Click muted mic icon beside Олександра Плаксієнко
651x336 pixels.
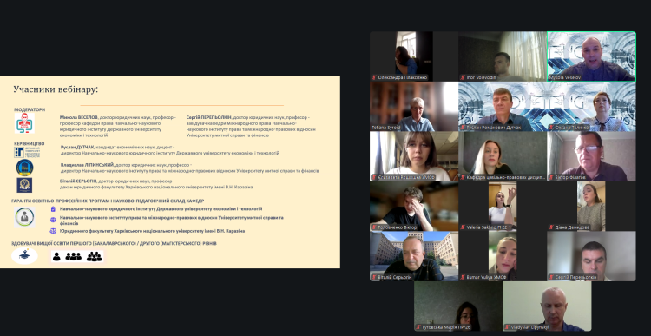click(x=374, y=77)
